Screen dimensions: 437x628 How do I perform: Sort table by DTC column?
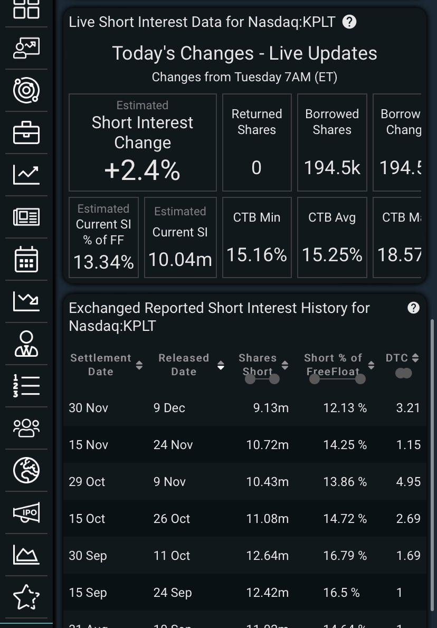pyautogui.click(x=415, y=358)
